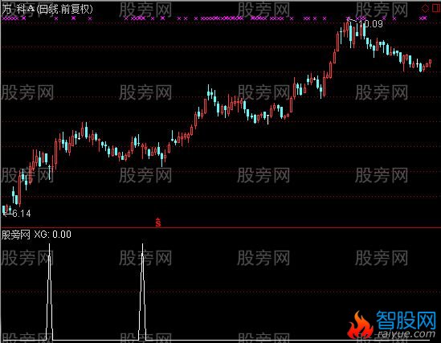Click the 6.14 low price label
This screenshot has width=441, height=343.
(x=22, y=214)
